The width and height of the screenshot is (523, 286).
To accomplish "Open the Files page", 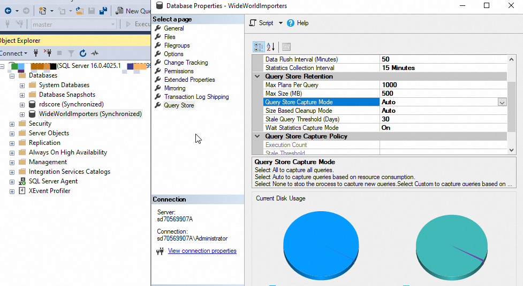I will pyautogui.click(x=170, y=37).
